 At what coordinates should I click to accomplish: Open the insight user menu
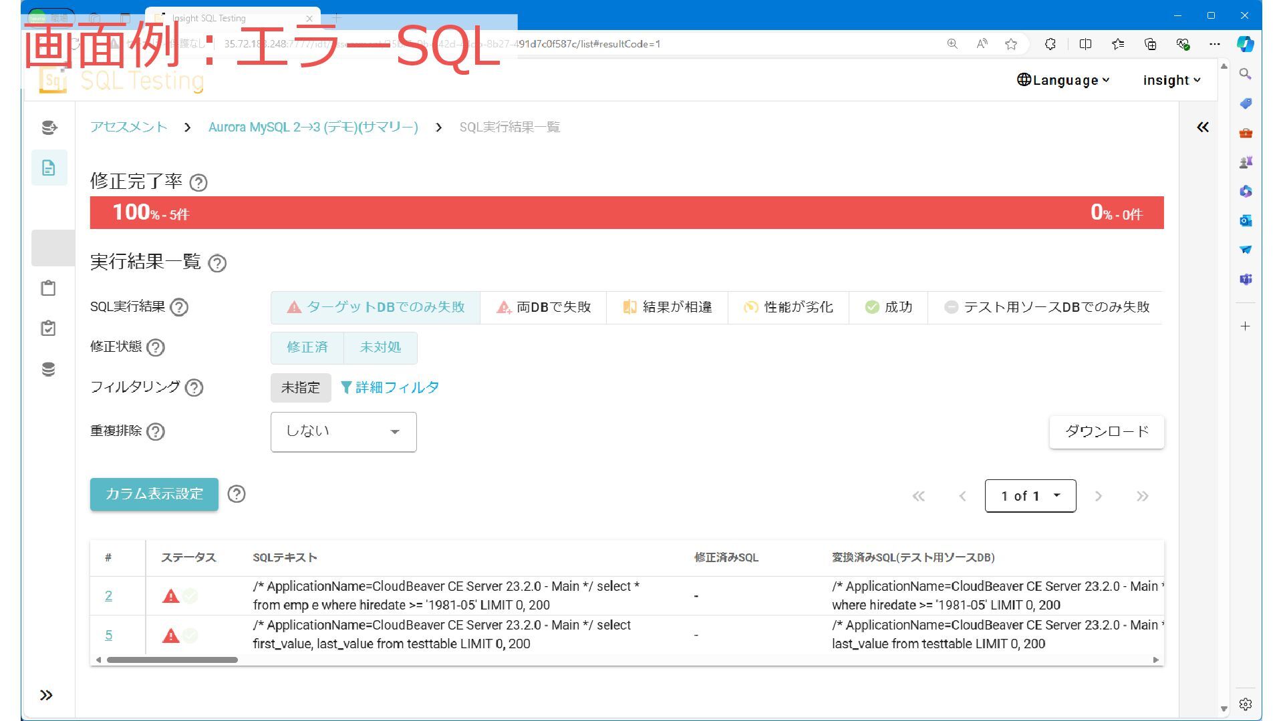[x=1171, y=80]
